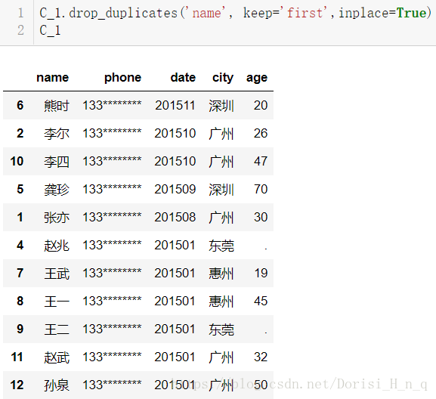436x399 pixels.
Task: Click phone cell in 熊时 row
Action: [112, 105]
